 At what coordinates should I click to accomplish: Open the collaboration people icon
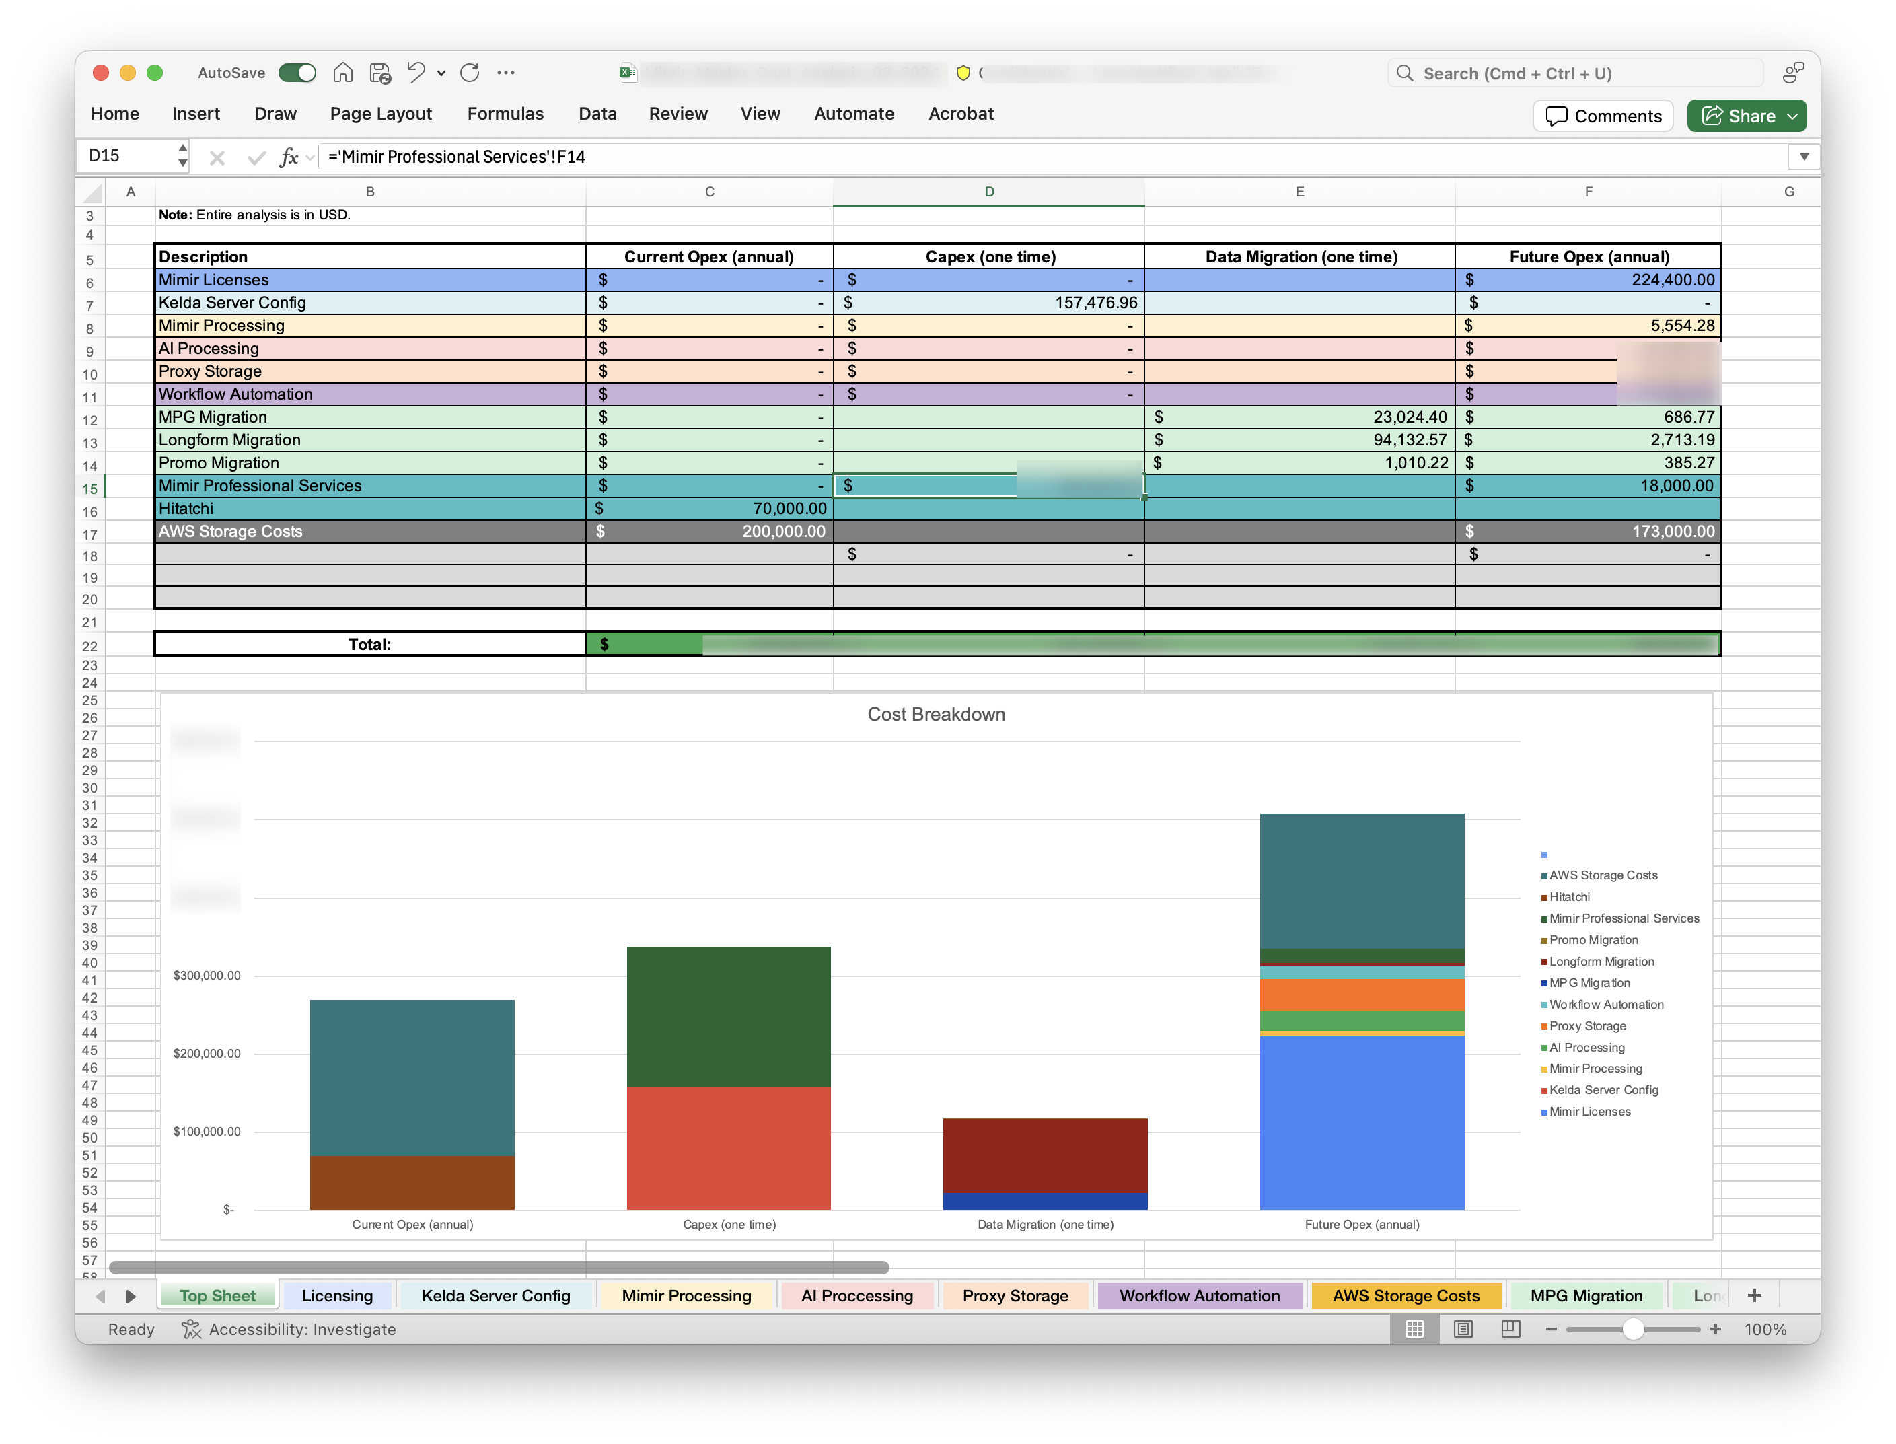[x=1793, y=73]
